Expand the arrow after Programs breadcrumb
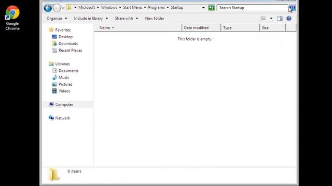Image resolution: width=332 pixels, height=186 pixels. (168, 7)
